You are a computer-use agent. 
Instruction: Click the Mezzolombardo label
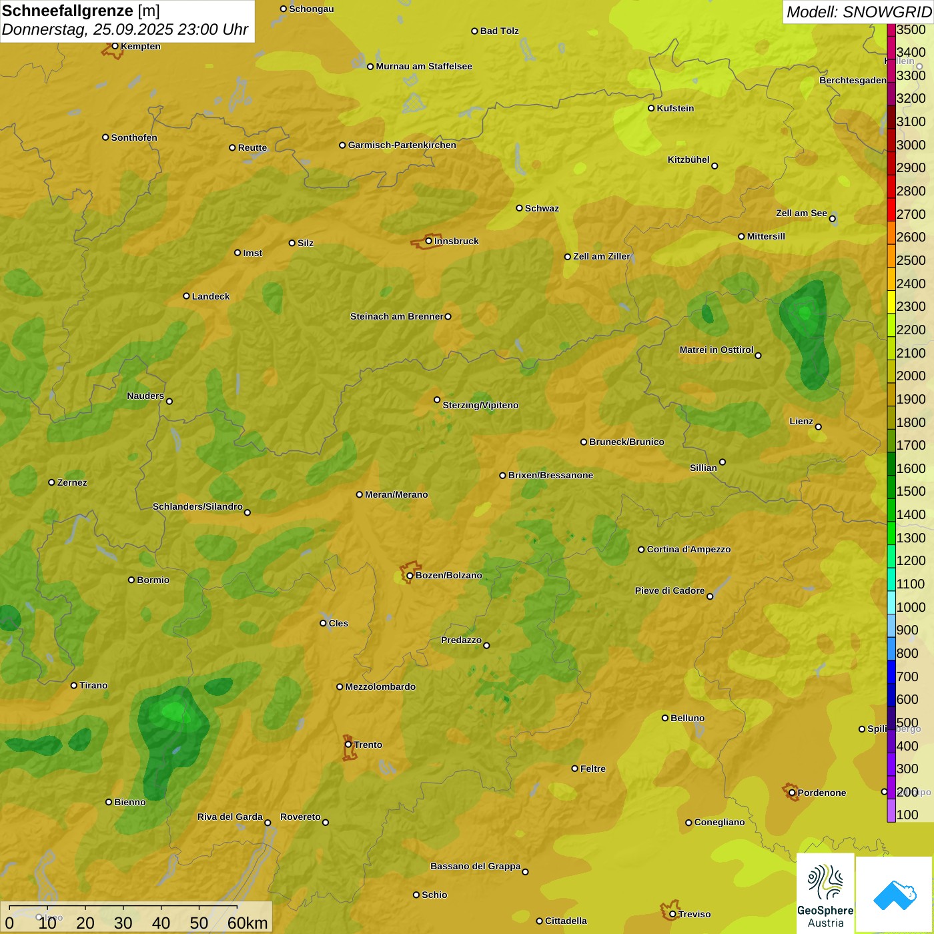(x=380, y=686)
